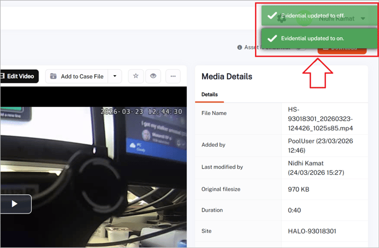Click the Duration label
This screenshot has width=379, height=248.
coord(212,210)
